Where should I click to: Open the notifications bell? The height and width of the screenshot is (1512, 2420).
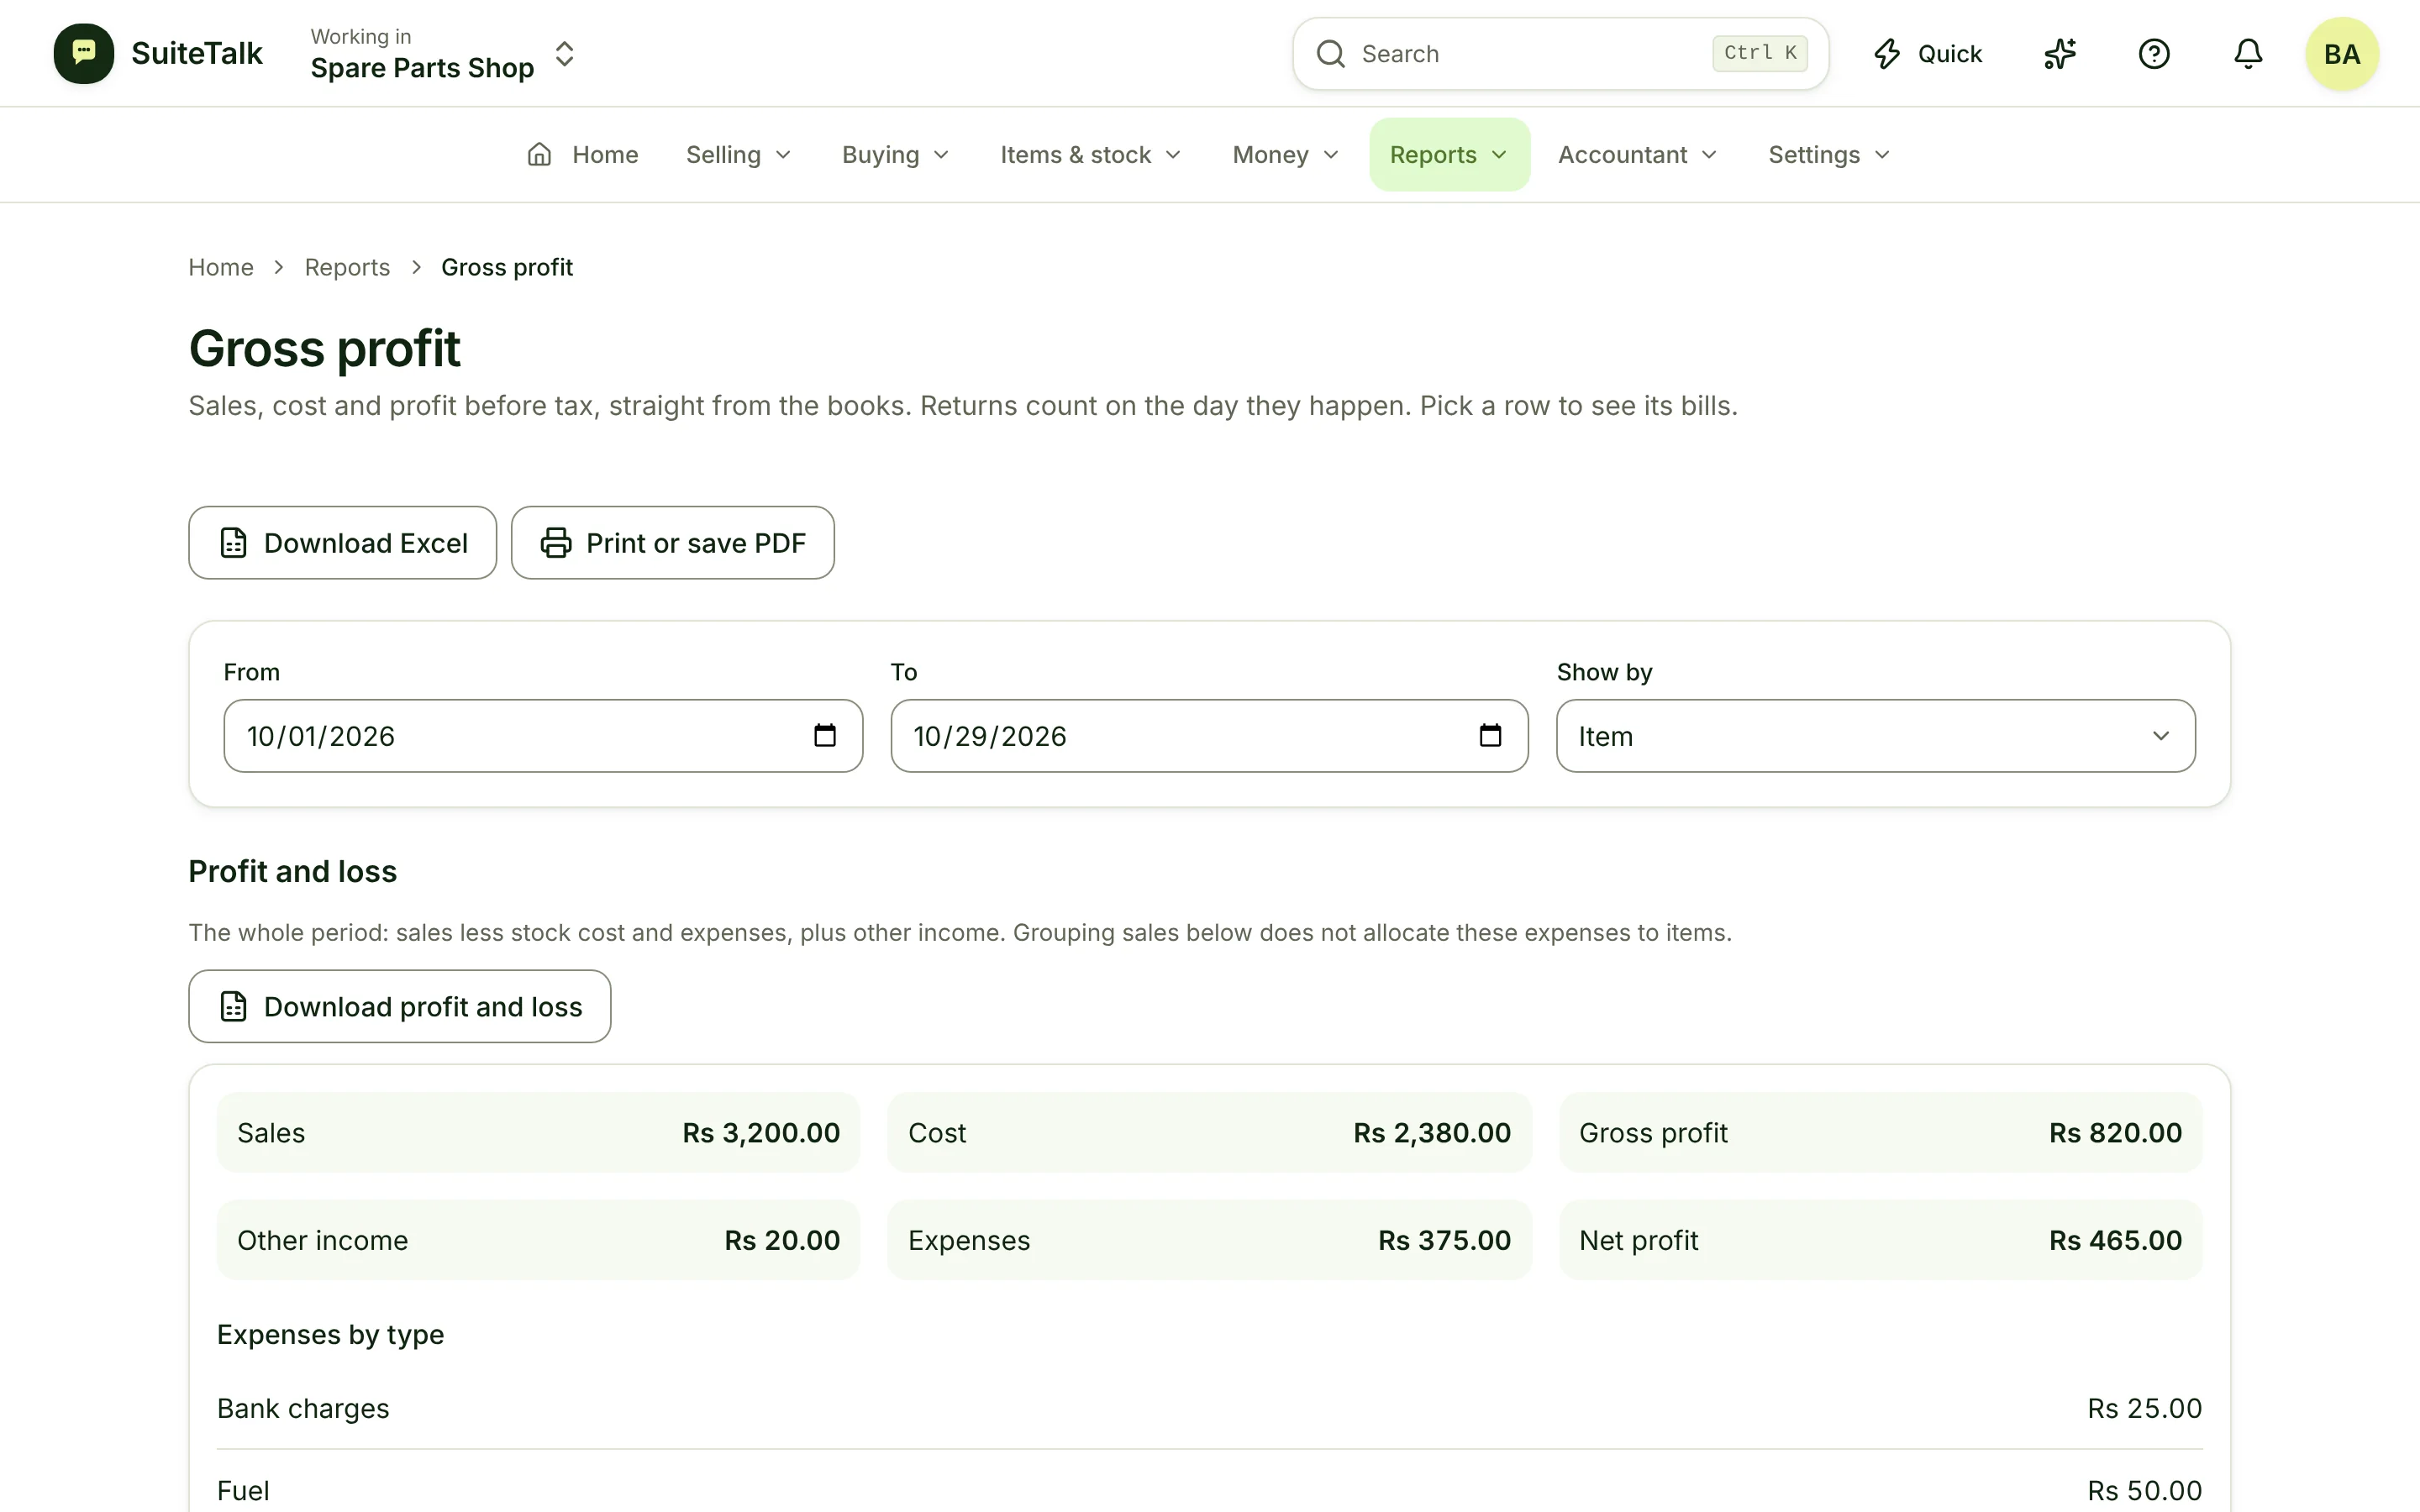[x=2247, y=54]
